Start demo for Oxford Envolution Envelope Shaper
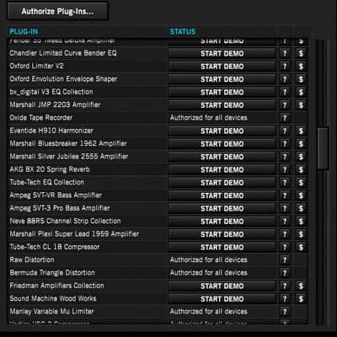The width and height of the screenshot is (337, 337). click(222, 79)
